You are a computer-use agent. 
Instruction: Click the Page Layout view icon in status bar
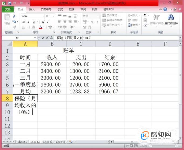click(132, 146)
